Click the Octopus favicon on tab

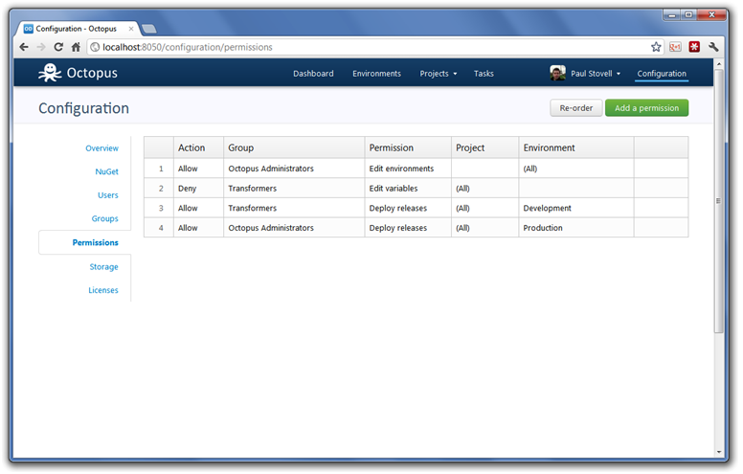(29, 29)
